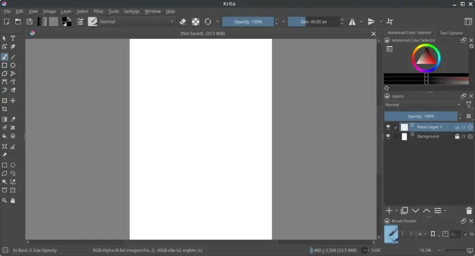Open the brush editor settings button
This screenshot has width=475, height=256.
click(80, 22)
